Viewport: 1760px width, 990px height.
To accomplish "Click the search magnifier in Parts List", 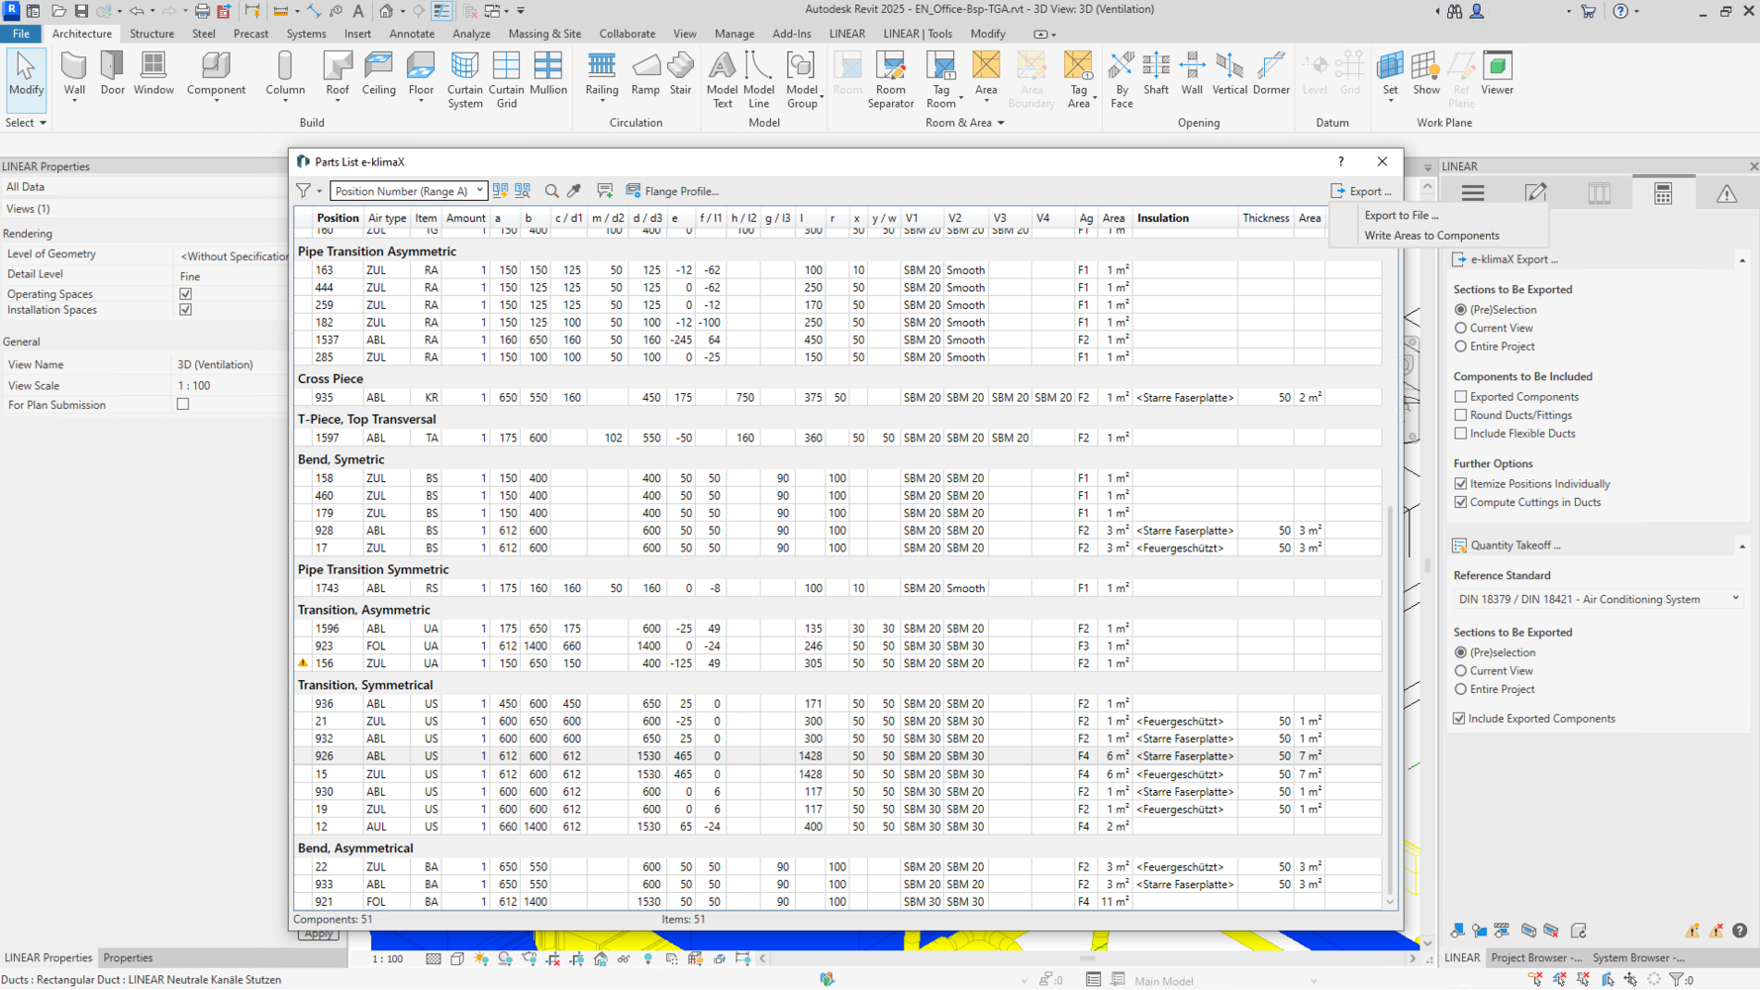I will 551,191.
